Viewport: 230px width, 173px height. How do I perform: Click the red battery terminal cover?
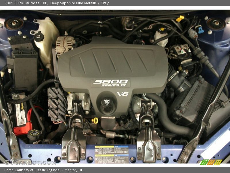[x=23, y=128]
